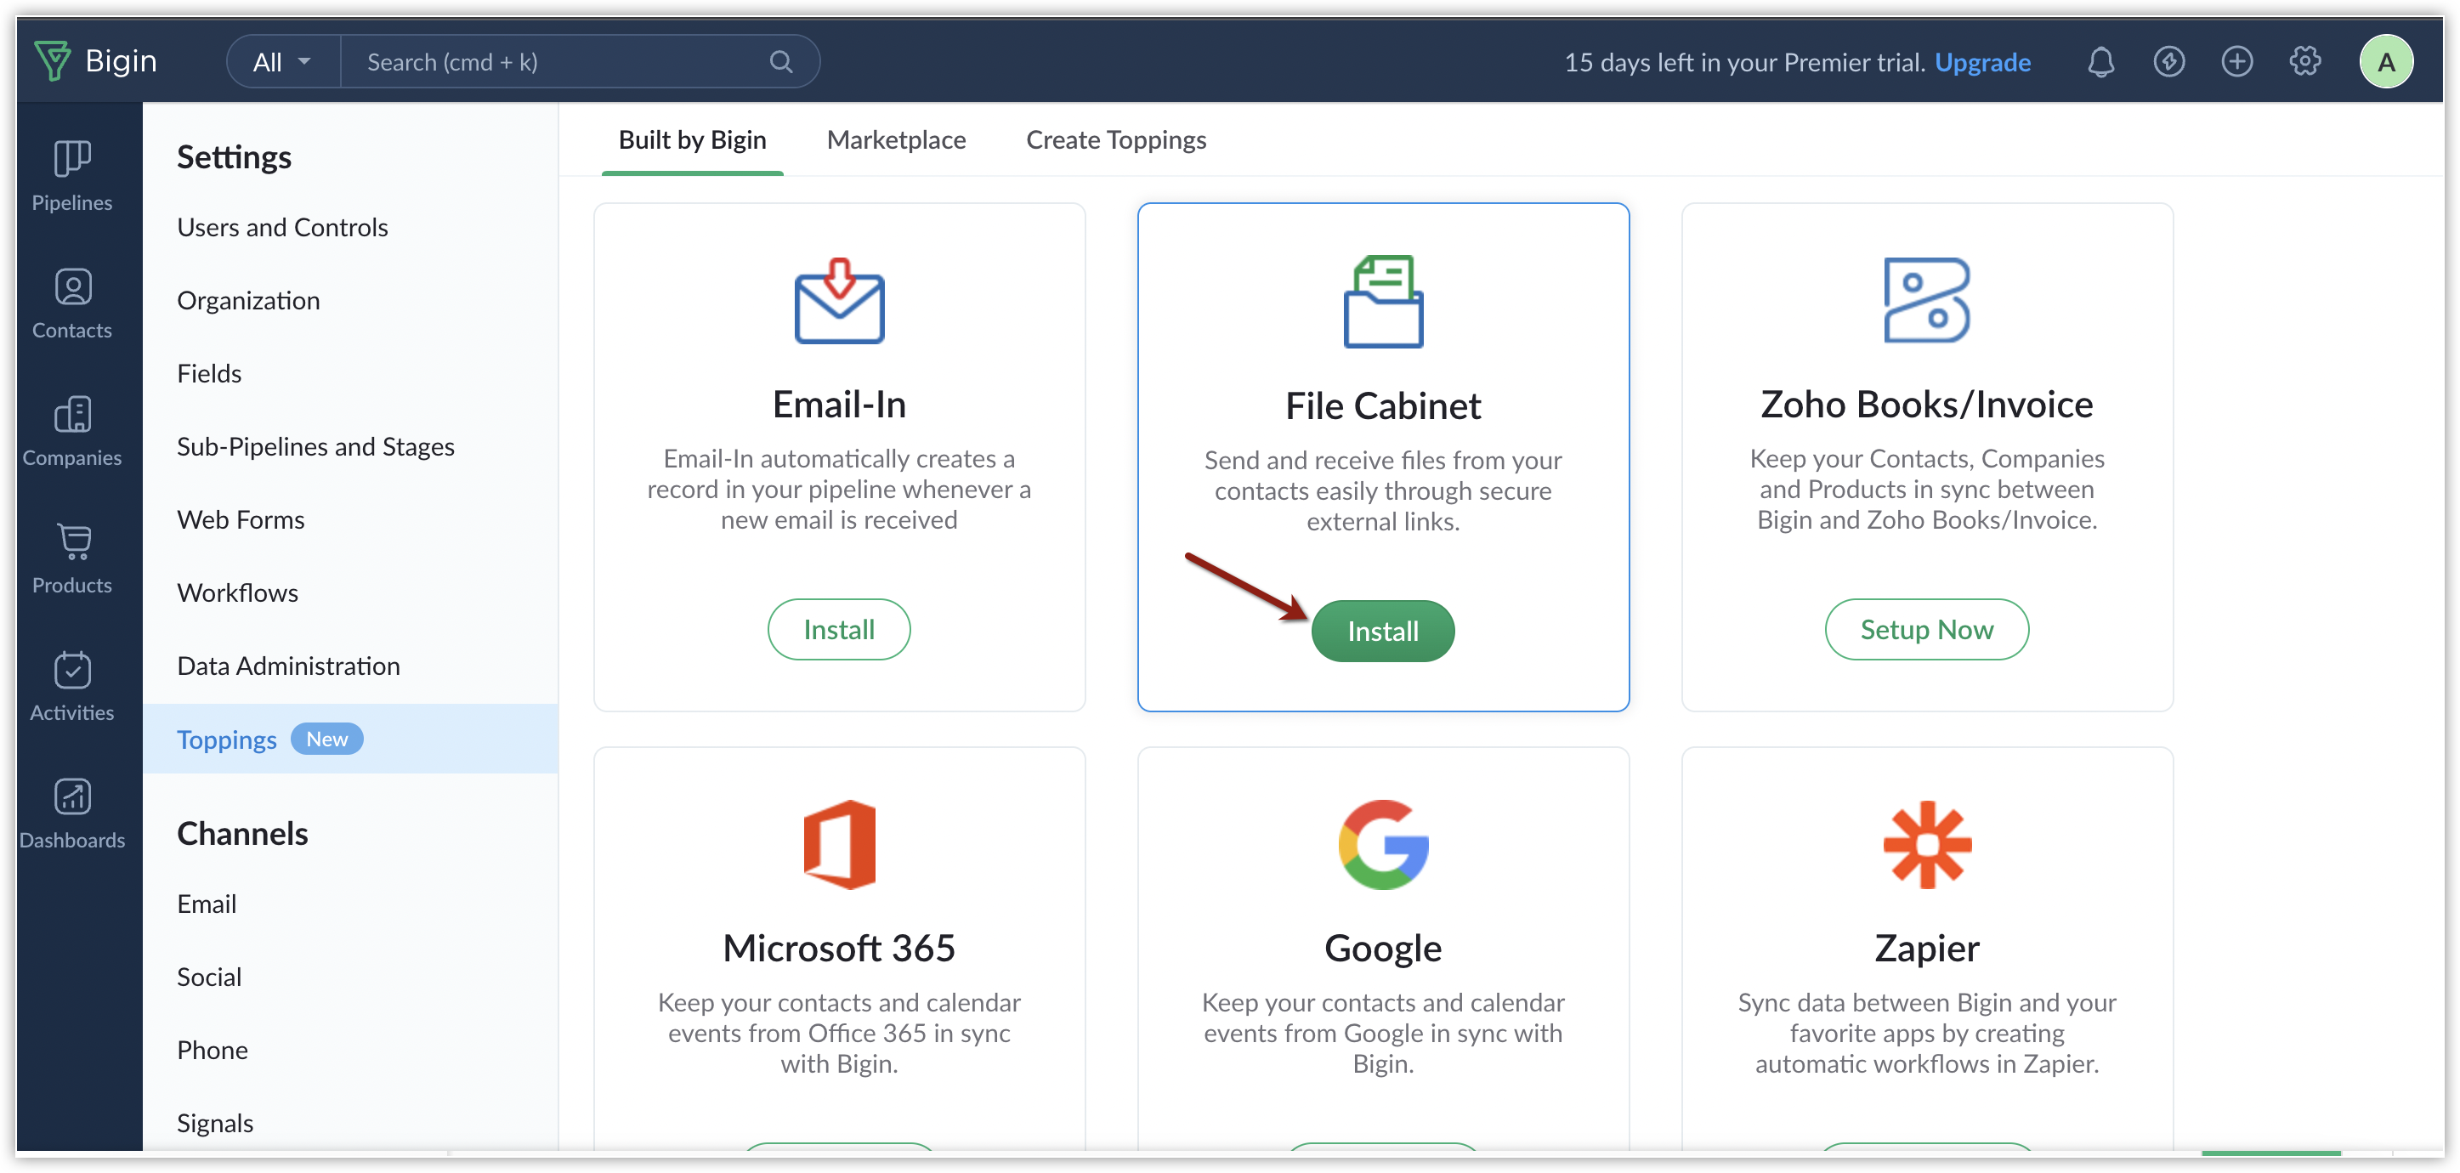
Task: Switch to the Built by Bigin tab
Action: (692, 140)
